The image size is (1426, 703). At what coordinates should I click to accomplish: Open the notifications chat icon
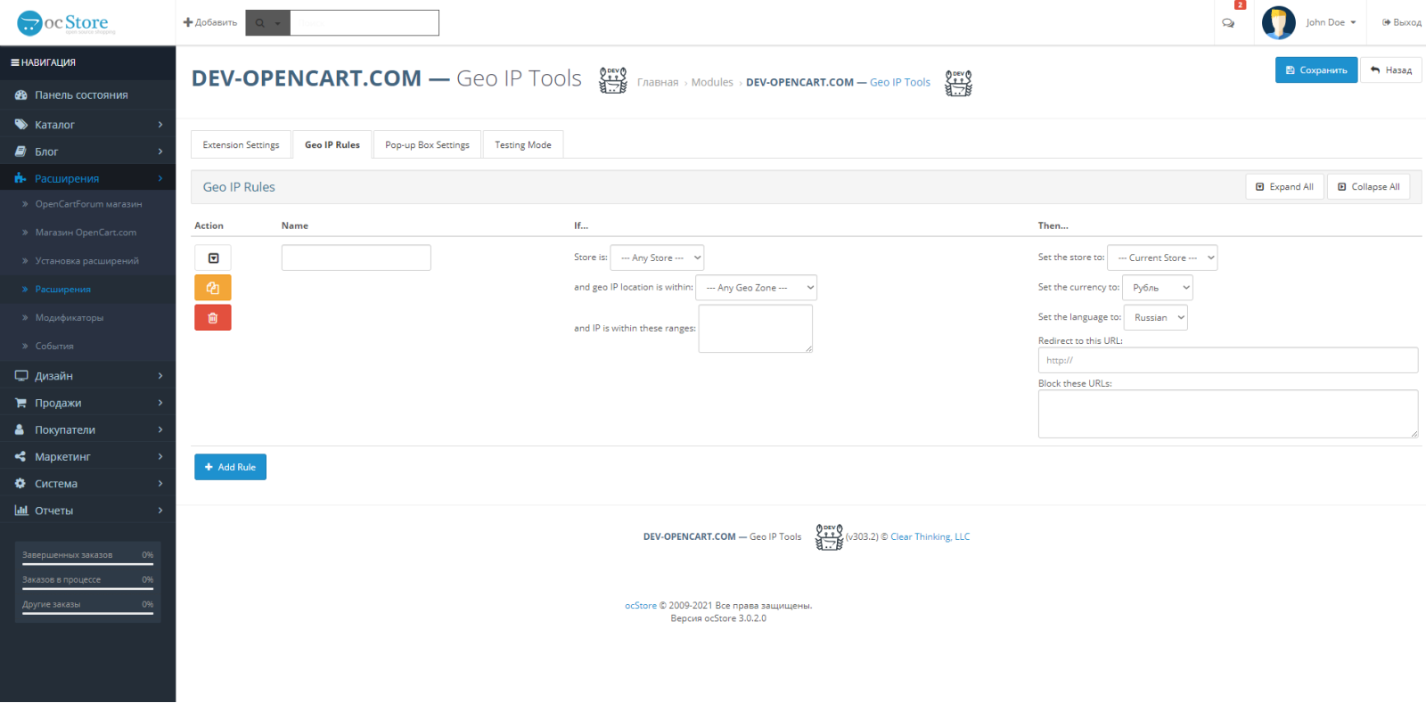point(1228,23)
